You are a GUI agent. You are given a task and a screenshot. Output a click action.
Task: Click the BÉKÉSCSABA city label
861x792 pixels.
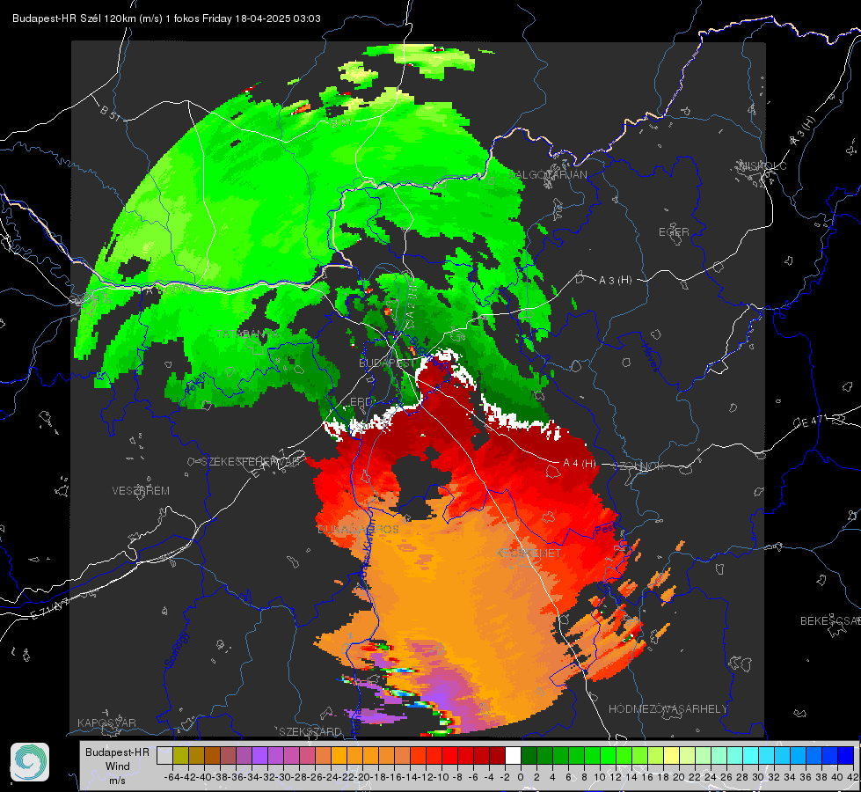point(830,620)
